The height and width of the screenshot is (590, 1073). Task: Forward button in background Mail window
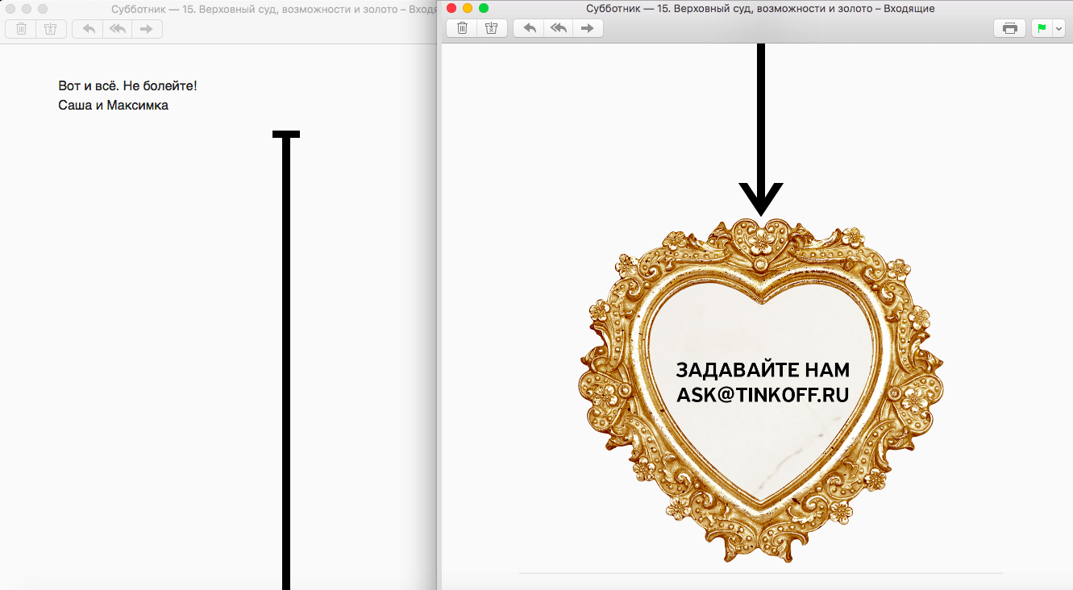[147, 29]
